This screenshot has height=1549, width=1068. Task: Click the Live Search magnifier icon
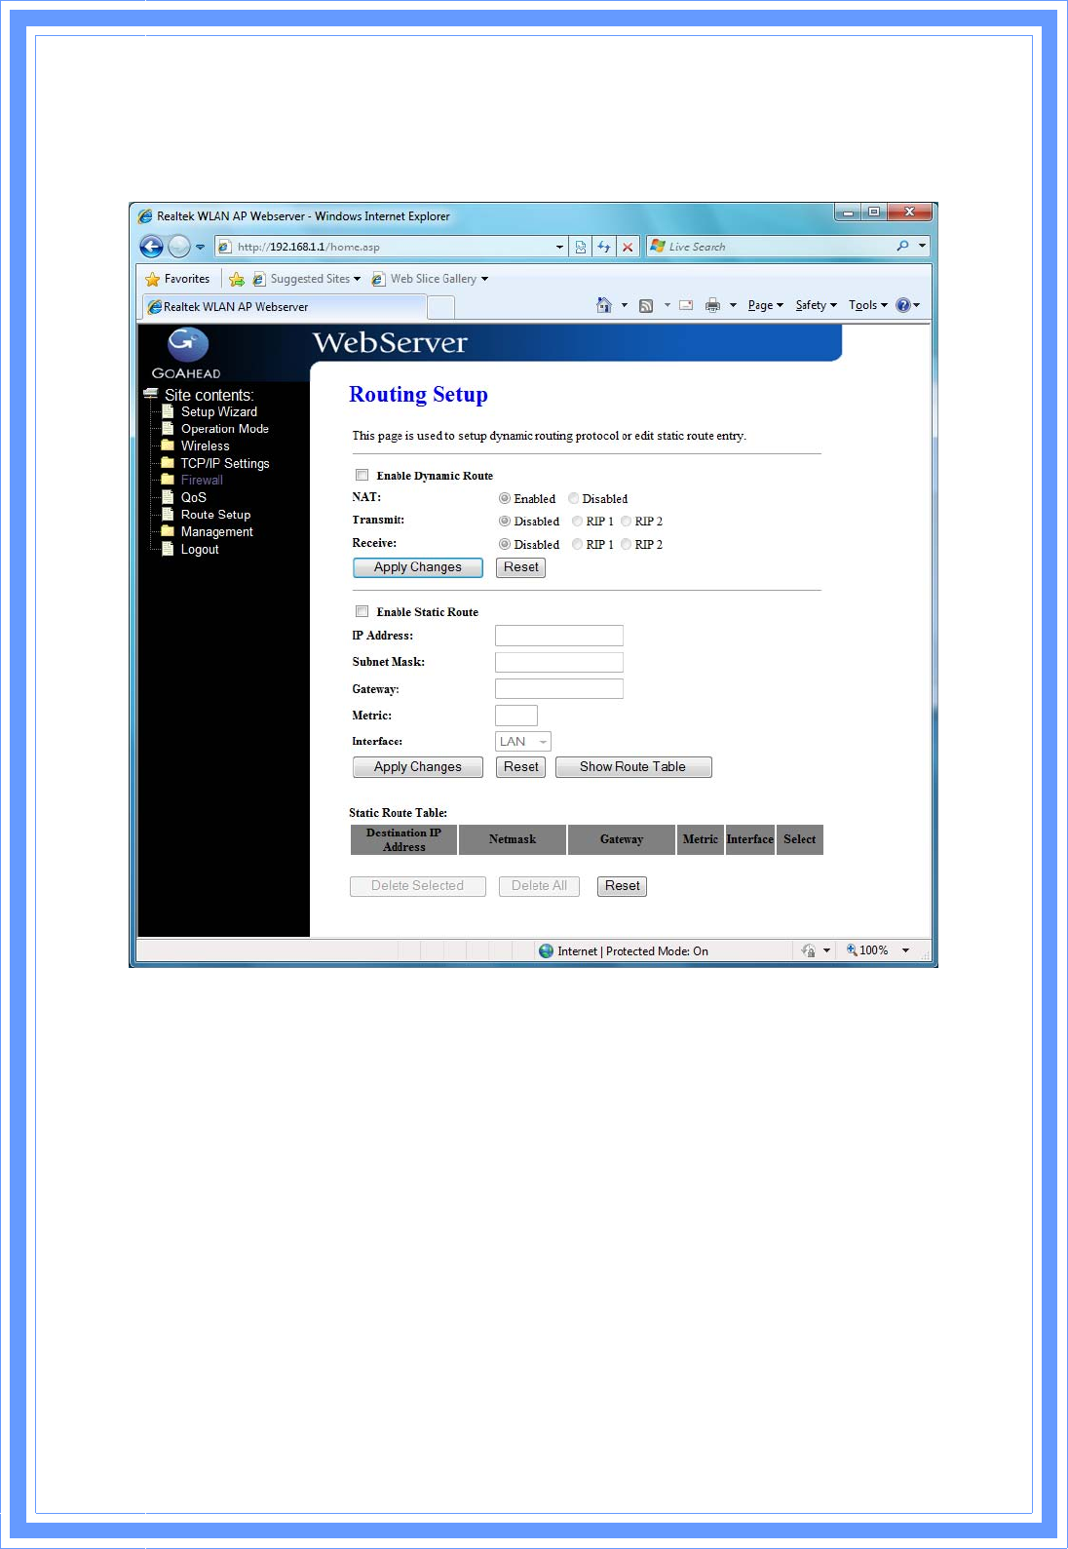click(x=902, y=246)
